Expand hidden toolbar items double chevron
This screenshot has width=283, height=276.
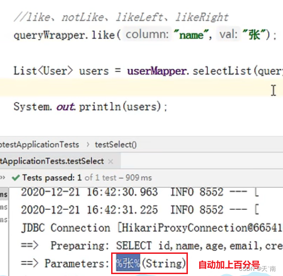point(2,178)
